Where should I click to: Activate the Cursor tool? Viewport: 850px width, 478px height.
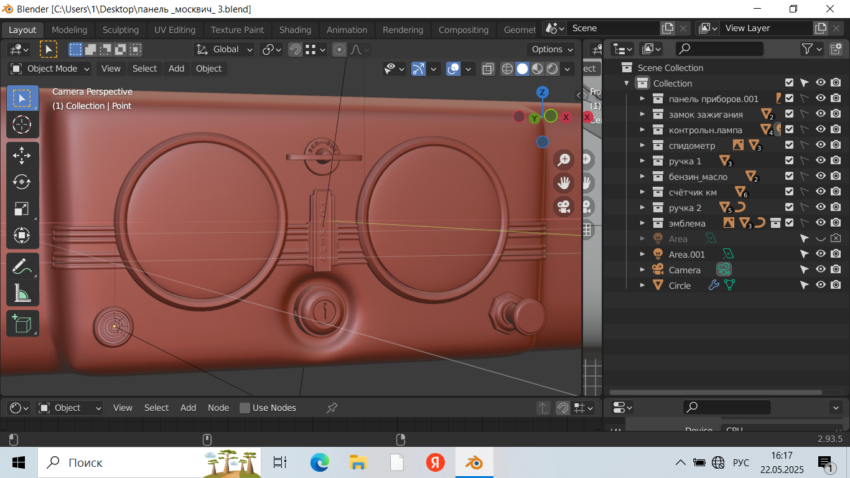tap(22, 124)
